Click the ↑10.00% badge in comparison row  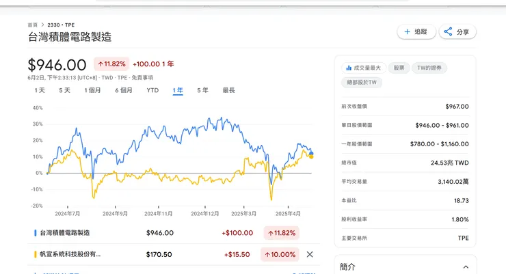pos(280,254)
